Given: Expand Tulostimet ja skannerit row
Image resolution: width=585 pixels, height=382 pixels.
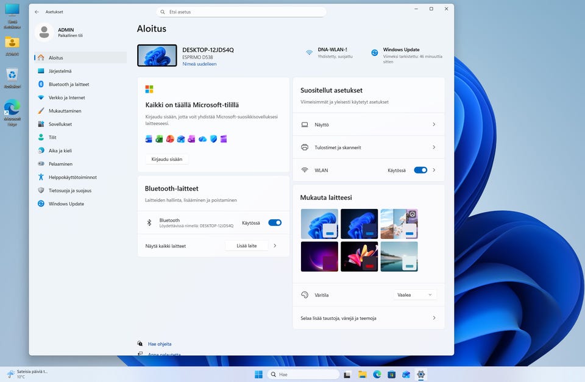Looking at the screenshot, I should (369, 147).
